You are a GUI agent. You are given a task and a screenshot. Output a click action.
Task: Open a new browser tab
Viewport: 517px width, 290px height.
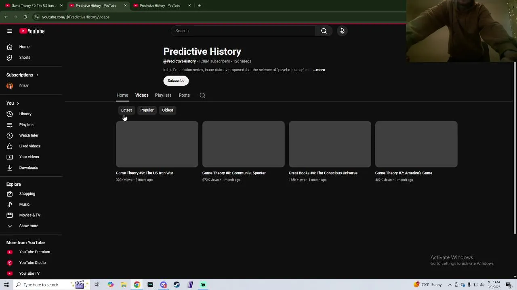pyautogui.click(x=199, y=6)
